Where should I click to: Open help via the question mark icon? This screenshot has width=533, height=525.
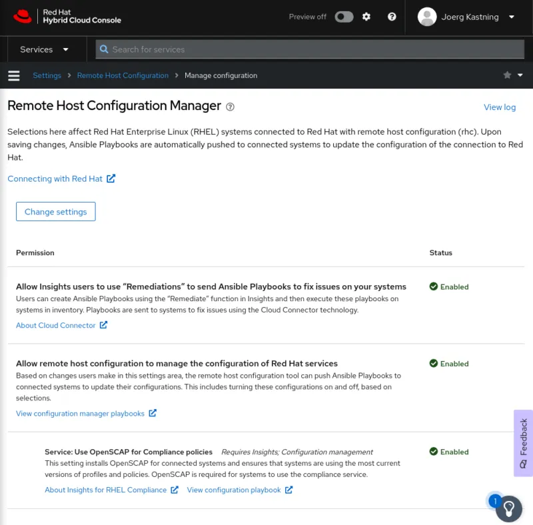coord(392,17)
